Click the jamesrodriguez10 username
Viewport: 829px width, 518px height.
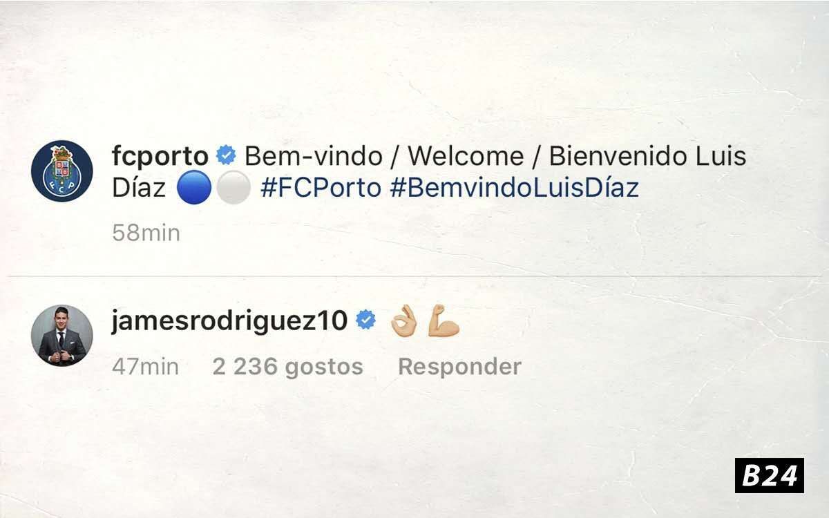pos(229,322)
